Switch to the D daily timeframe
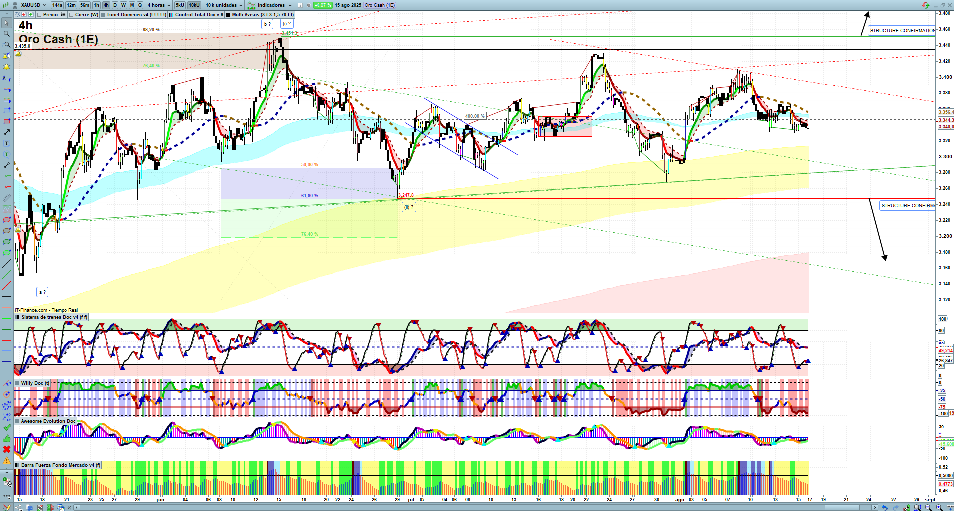 pyautogui.click(x=115, y=5)
